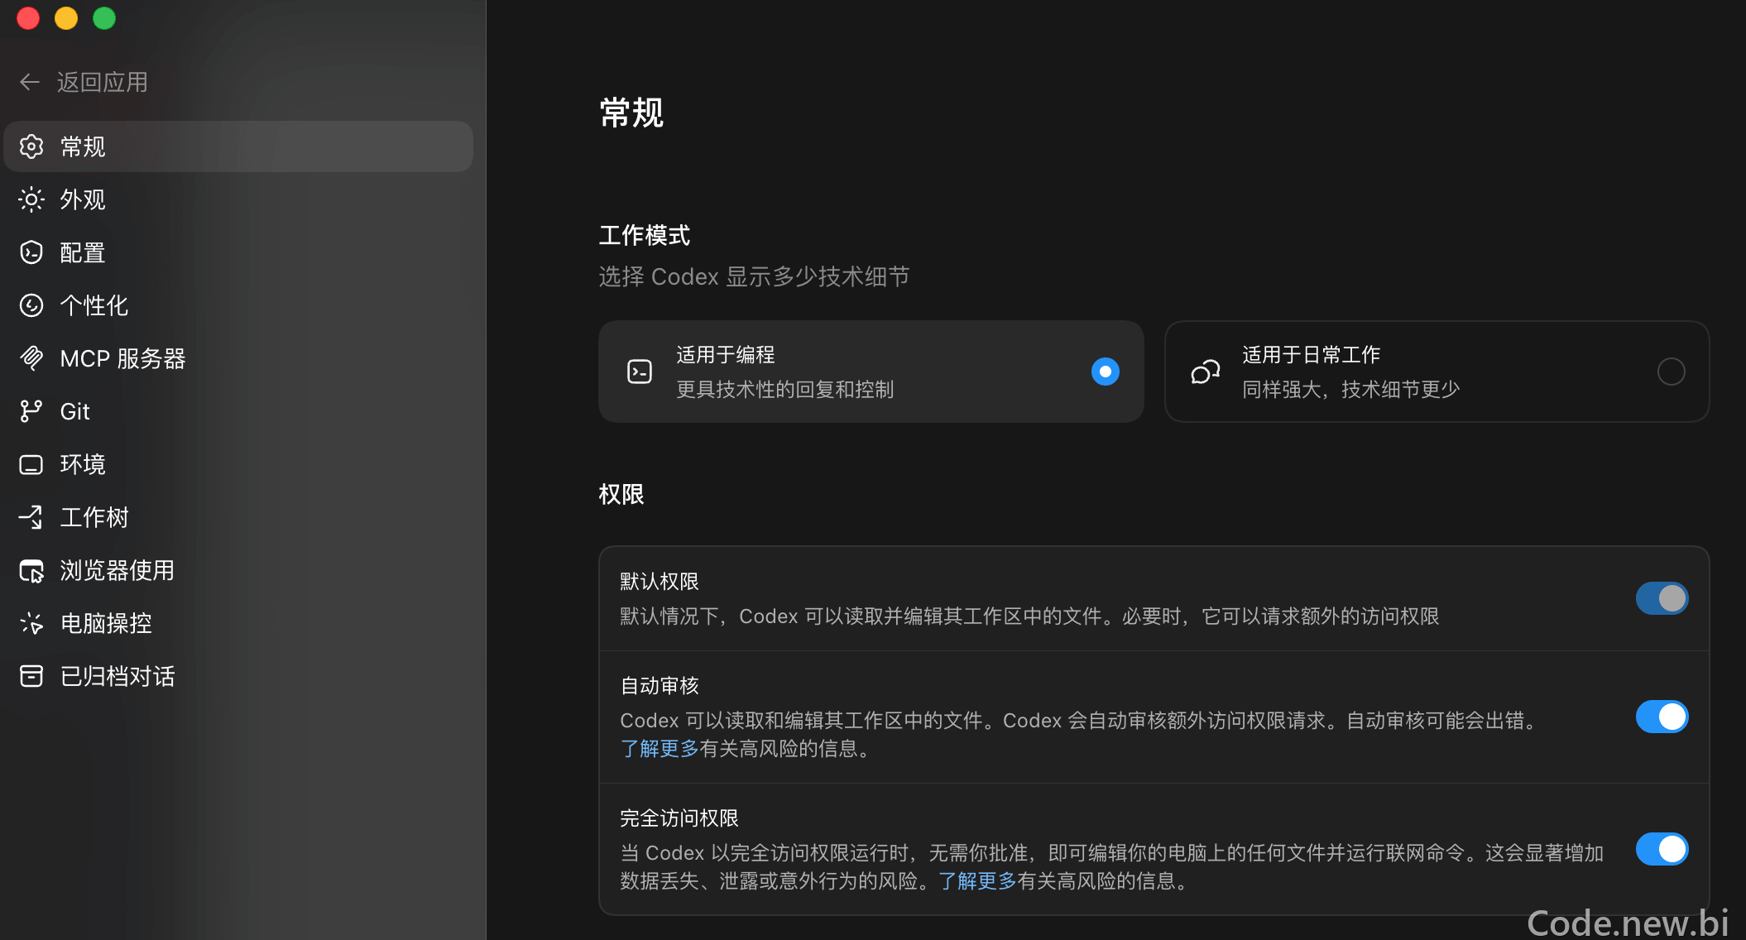
Task: Click the smiley icon for 个性化
Action: point(31,305)
